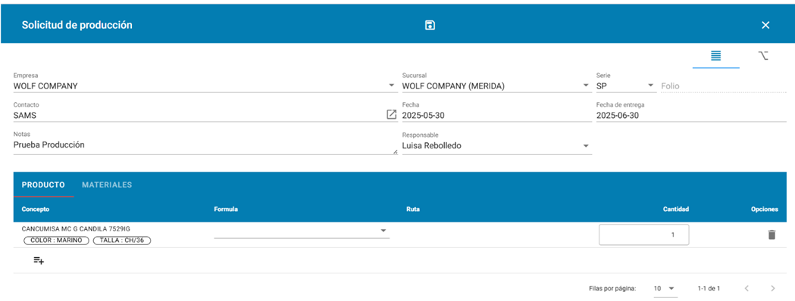795x301 pixels.
Task: Click the Formula column header
Action: coord(226,209)
